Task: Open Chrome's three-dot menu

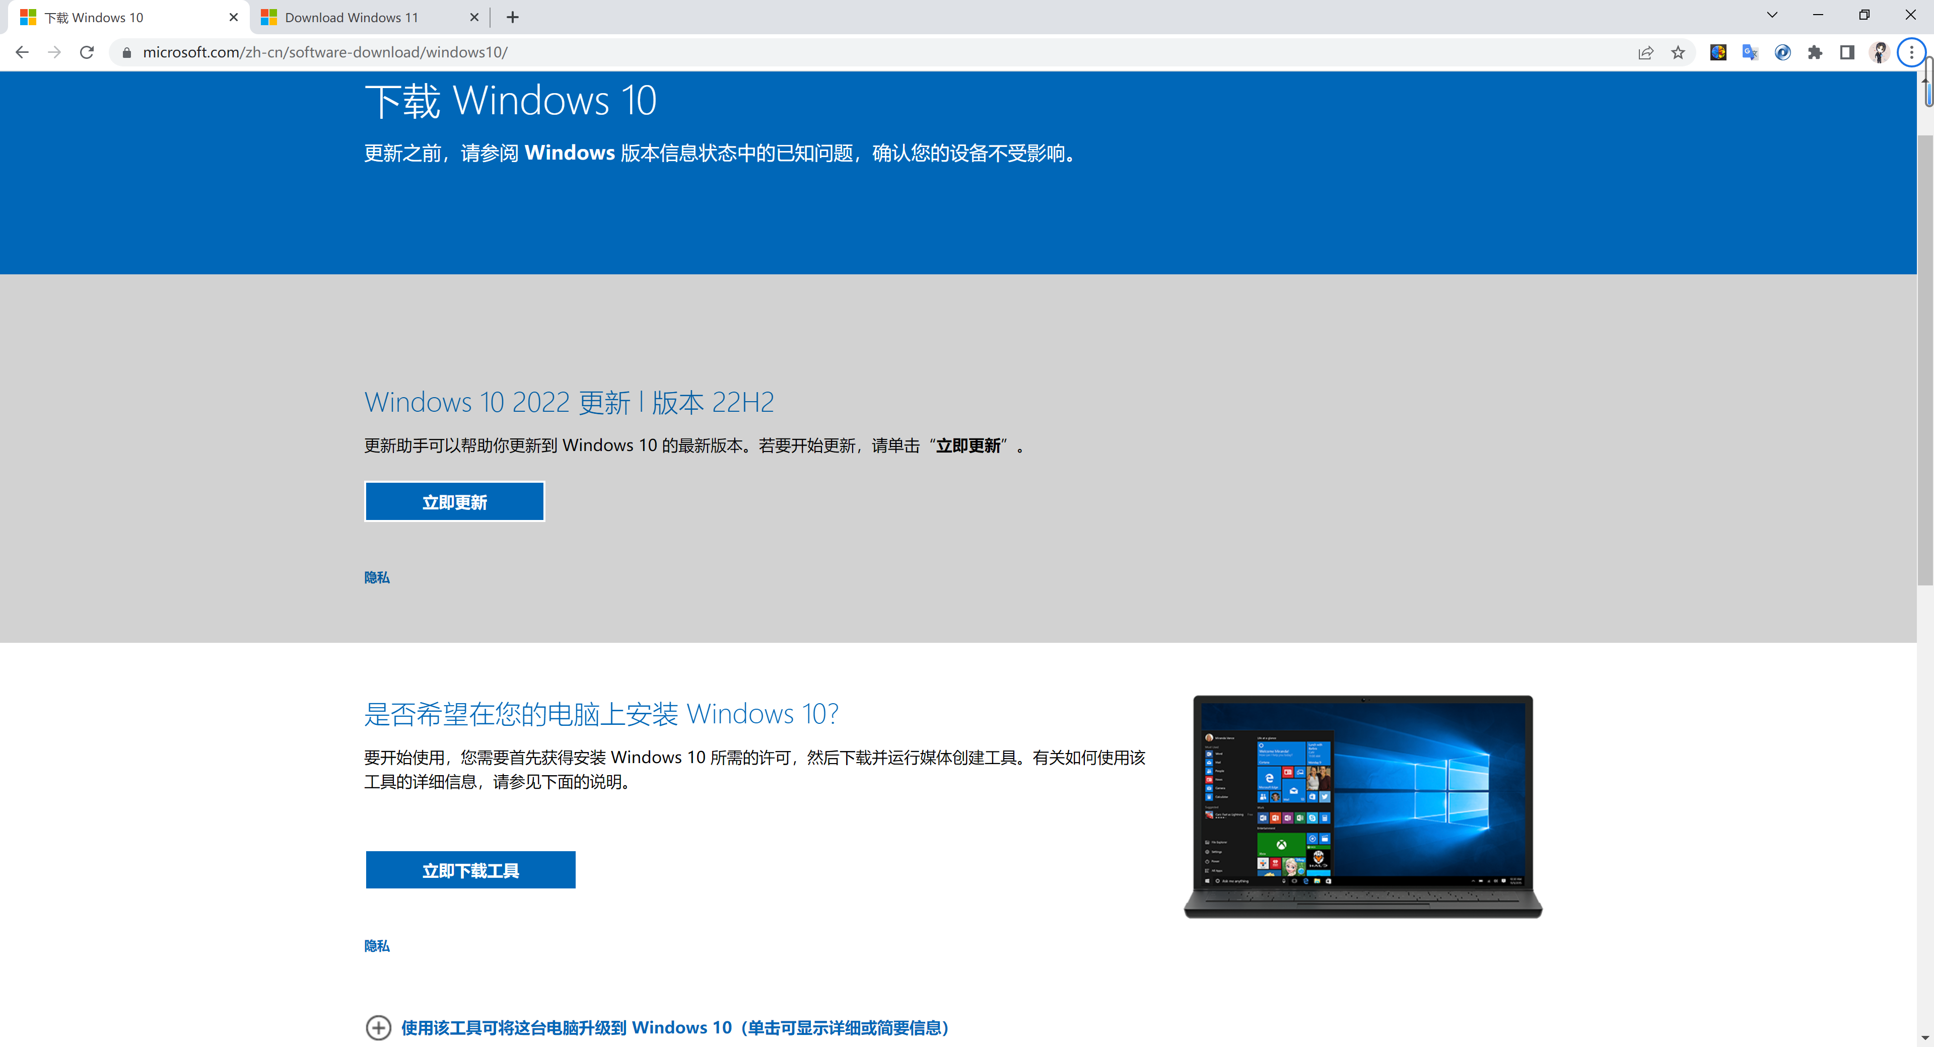Action: 1911,52
